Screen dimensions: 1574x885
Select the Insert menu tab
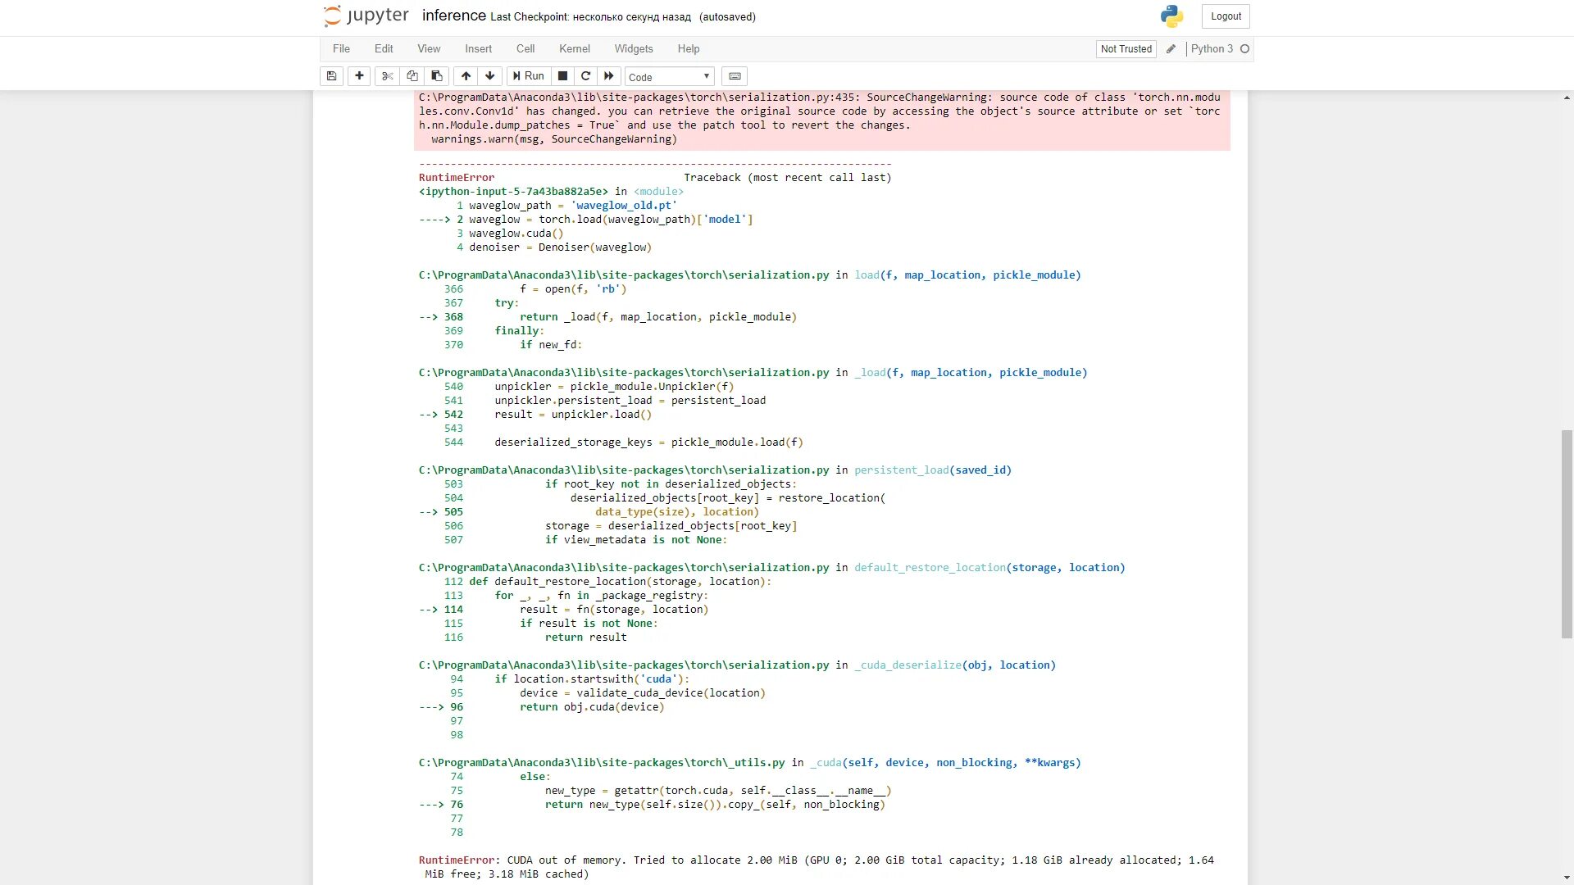pyautogui.click(x=477, y=48)
